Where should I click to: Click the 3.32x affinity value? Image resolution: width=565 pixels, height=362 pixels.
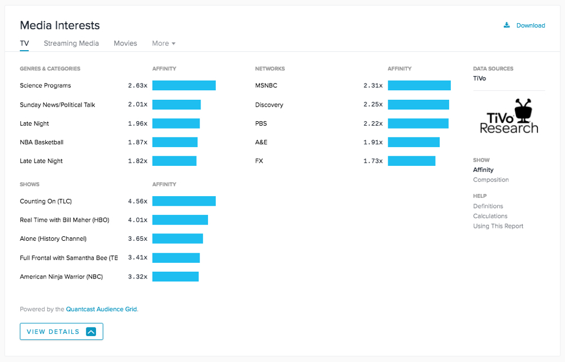pos(138,277)
